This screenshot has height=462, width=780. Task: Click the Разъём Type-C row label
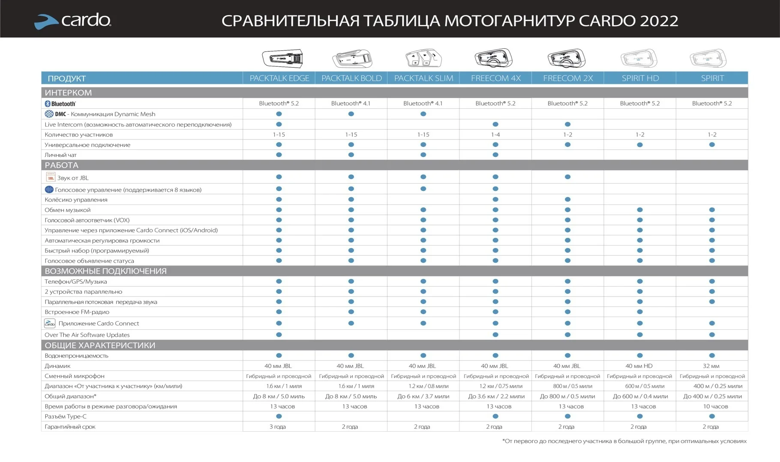pos(66,416)
